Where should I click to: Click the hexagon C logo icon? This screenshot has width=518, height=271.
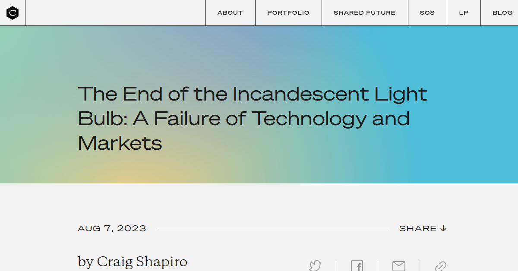pos(13,13)
